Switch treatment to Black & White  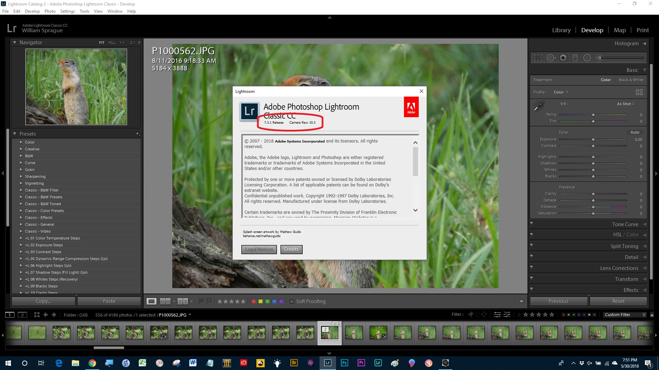pyautogui.click(x=631, y=80)
